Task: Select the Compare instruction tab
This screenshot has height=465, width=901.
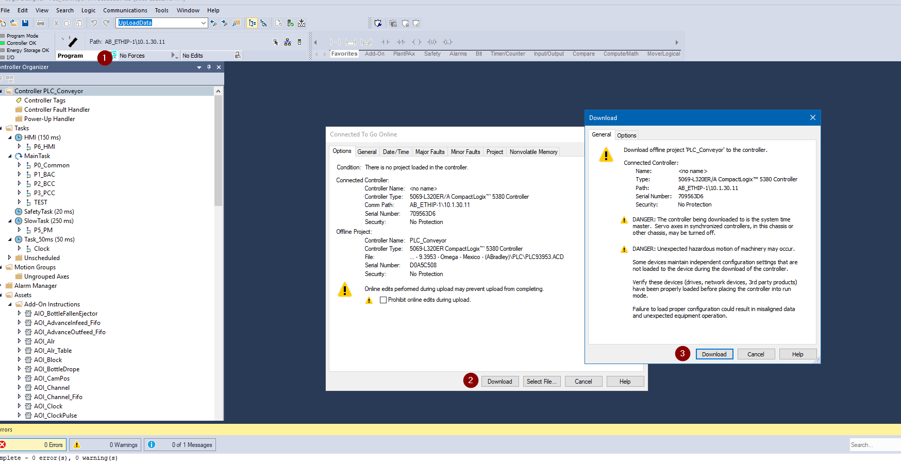Action: [583, 54]
